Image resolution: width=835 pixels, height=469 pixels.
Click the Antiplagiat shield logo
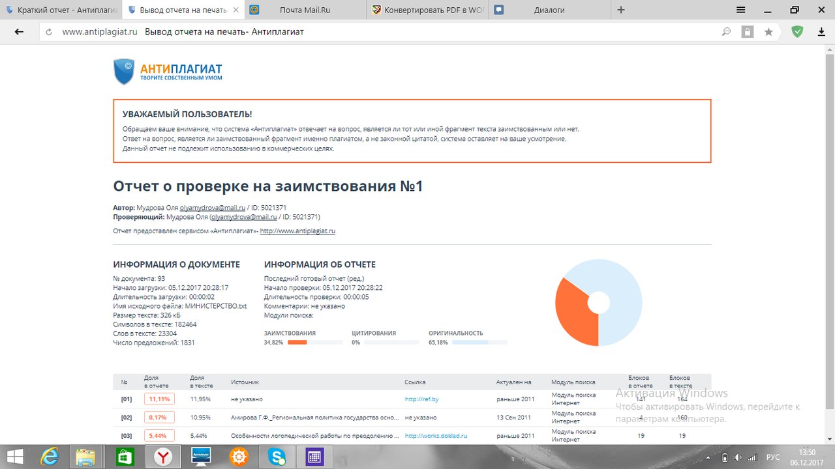[x=123, y=72]
